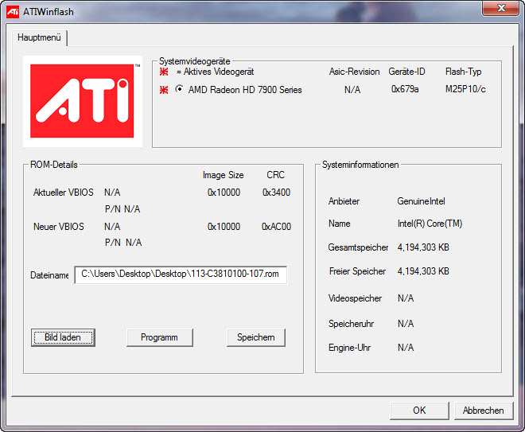Click the Neuer VBIOS label
The height and width of the screenshot is (432, 525).
(x=59, y=227)
